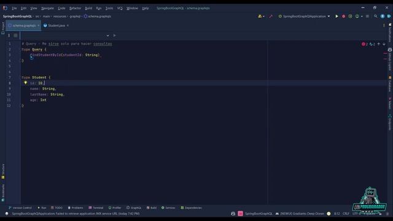Click the Gradianto Deep Ocean theme widget

300,214
